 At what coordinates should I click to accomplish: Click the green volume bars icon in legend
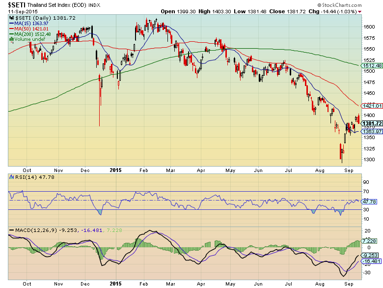(x=11, y=39)
